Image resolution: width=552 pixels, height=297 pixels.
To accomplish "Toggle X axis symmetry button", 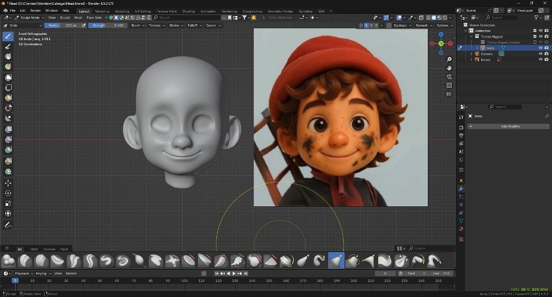I will (366, 25).
